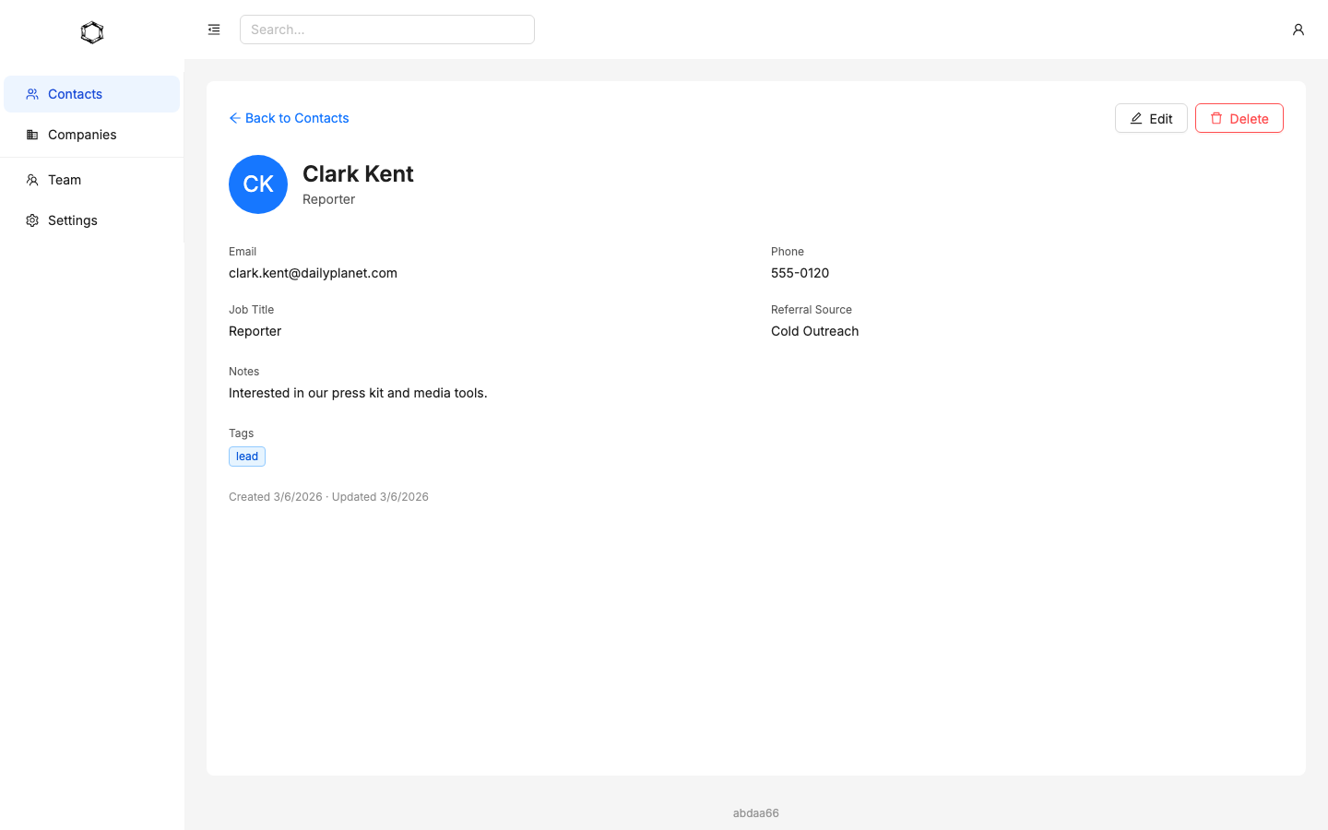Viewport: 1328px width, 830px height.
Task: Click the app logo in the sidebar
Action: 92,32
